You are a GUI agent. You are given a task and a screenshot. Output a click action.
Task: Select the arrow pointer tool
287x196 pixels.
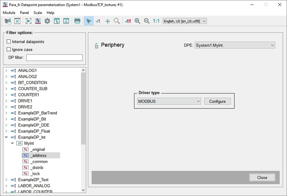(89, 21)
